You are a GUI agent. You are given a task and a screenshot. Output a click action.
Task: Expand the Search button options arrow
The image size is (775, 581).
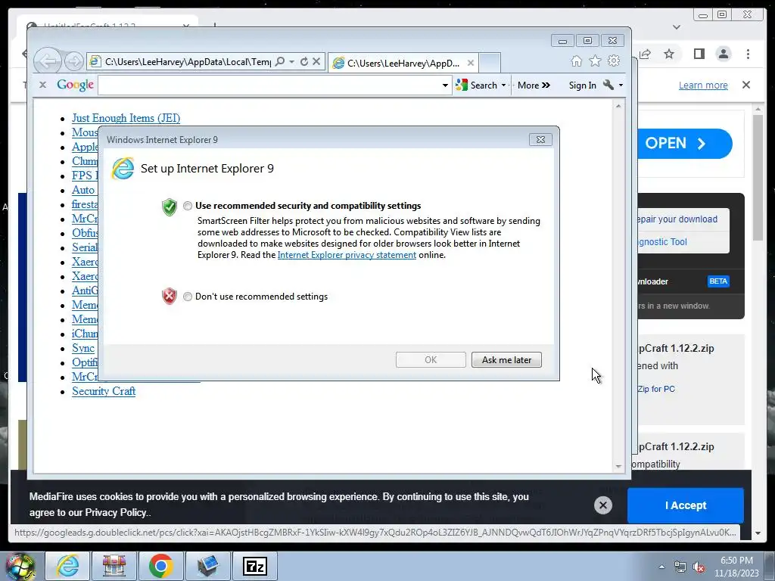click(503, 85)
